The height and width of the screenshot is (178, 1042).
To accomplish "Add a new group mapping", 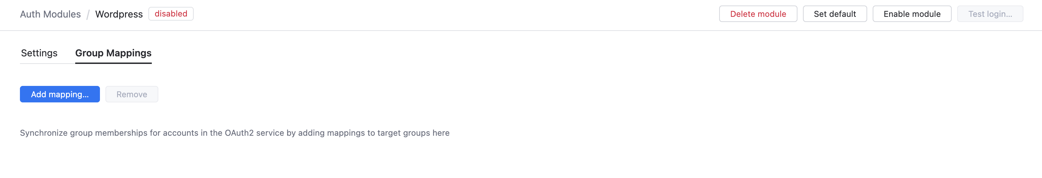I will click(60, 94).
